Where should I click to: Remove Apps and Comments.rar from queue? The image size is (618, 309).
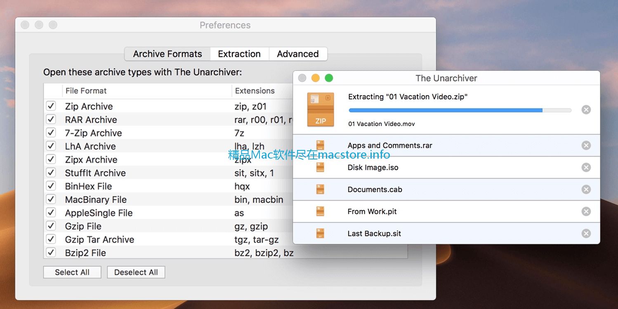[x=586, y=145]
